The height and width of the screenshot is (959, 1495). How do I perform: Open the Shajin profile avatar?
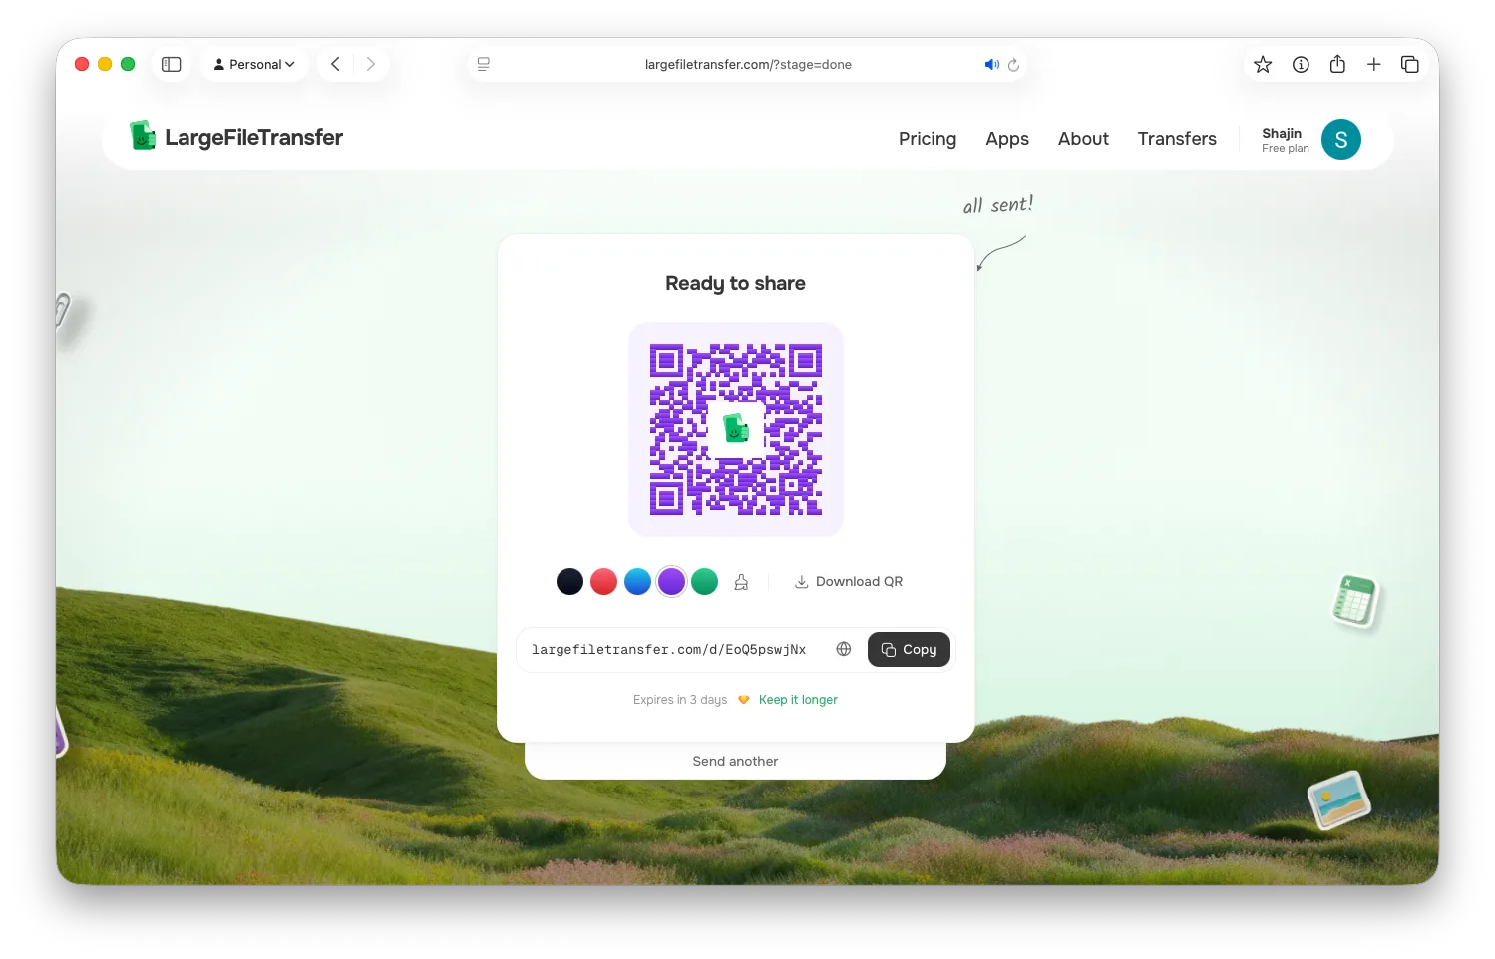point(1341,139)
